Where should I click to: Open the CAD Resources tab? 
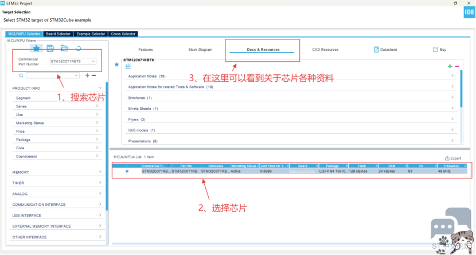[325, 50]
